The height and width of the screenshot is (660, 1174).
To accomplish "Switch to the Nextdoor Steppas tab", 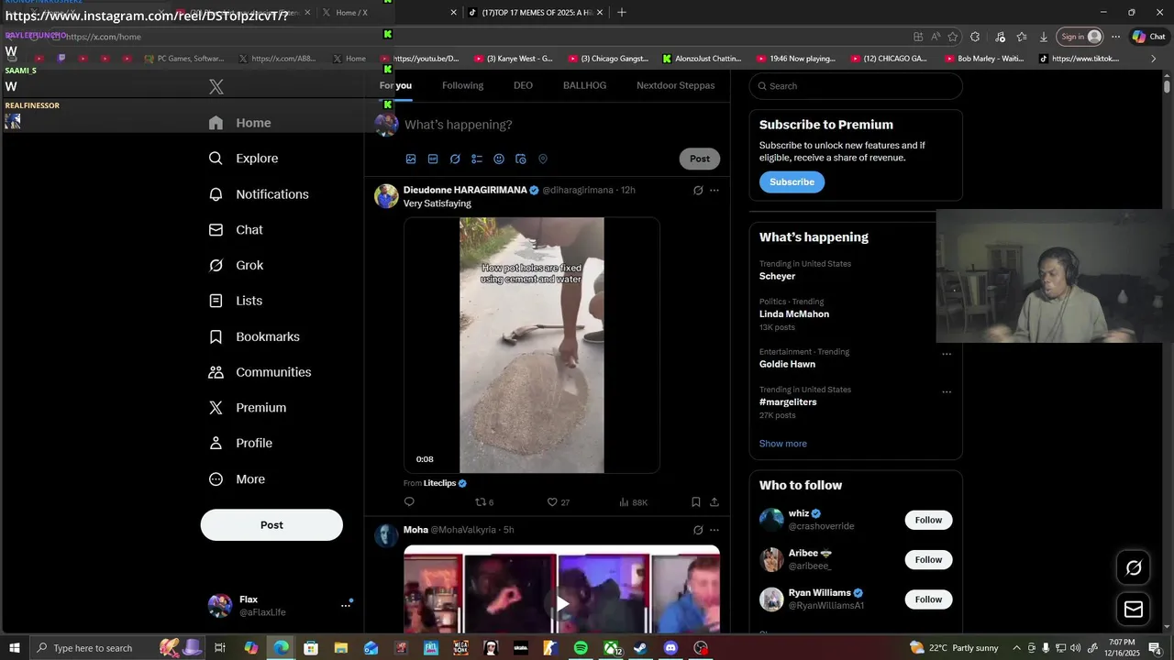I will pos(676,85).
